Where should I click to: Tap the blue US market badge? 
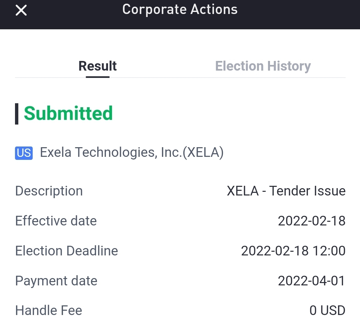[24, 153]
